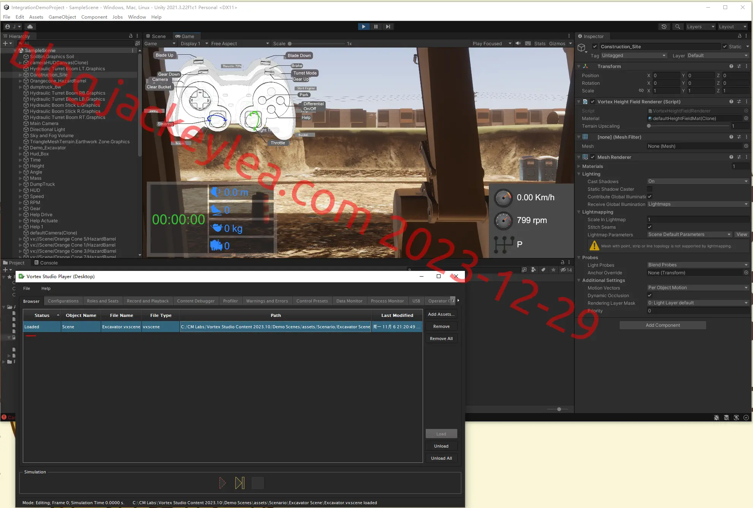The width and height of the screenshot is (753, 508).
Task: Click the Vortex simulation step icon
Action: pyautogui.click(x=240, y=483)
